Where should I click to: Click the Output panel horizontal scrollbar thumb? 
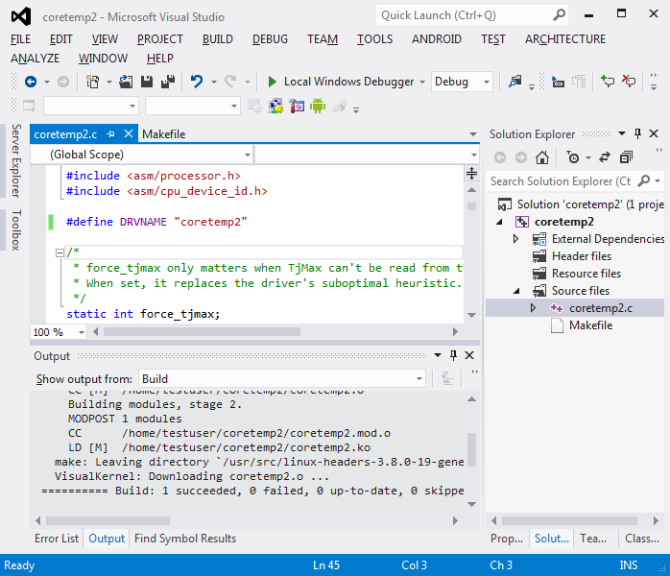click(x=108, y=520)
